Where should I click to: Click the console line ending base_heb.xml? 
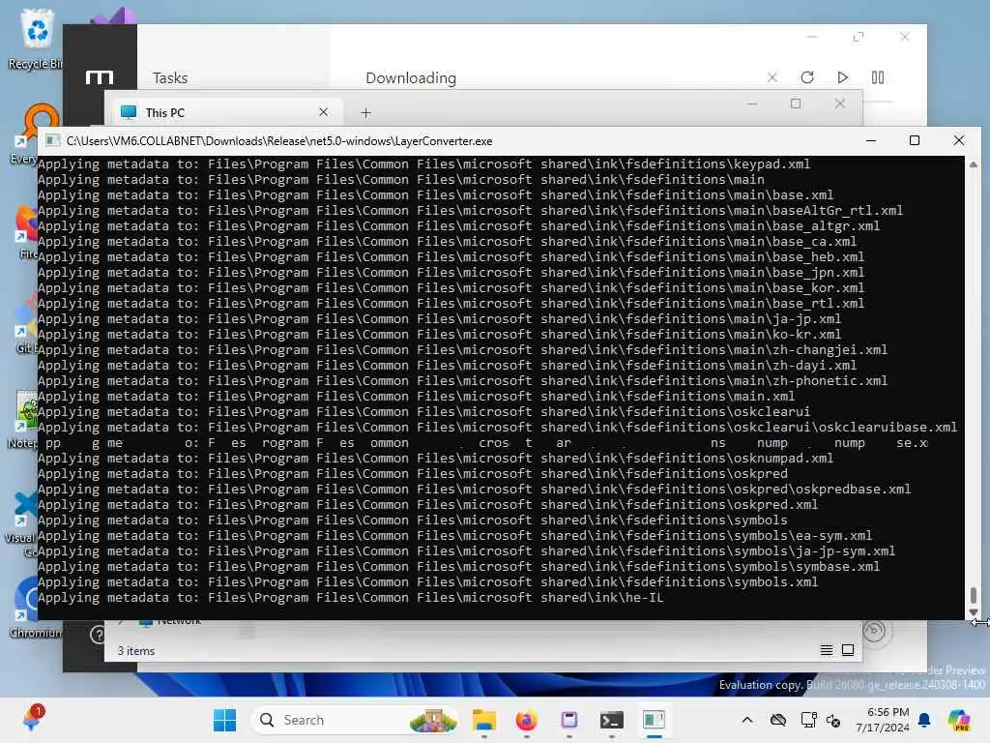point(451,257)
